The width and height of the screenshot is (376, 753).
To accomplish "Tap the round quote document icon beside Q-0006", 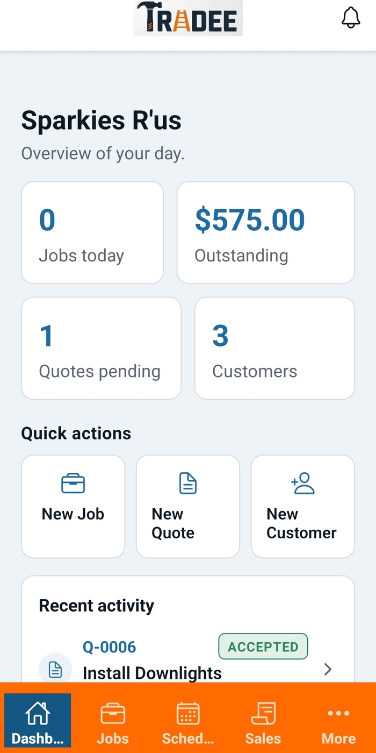I will coord(55,669).
